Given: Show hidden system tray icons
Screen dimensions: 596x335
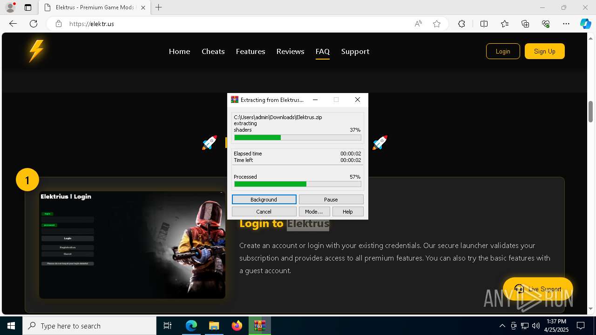Looking at the screenshot, I should 502,326.
